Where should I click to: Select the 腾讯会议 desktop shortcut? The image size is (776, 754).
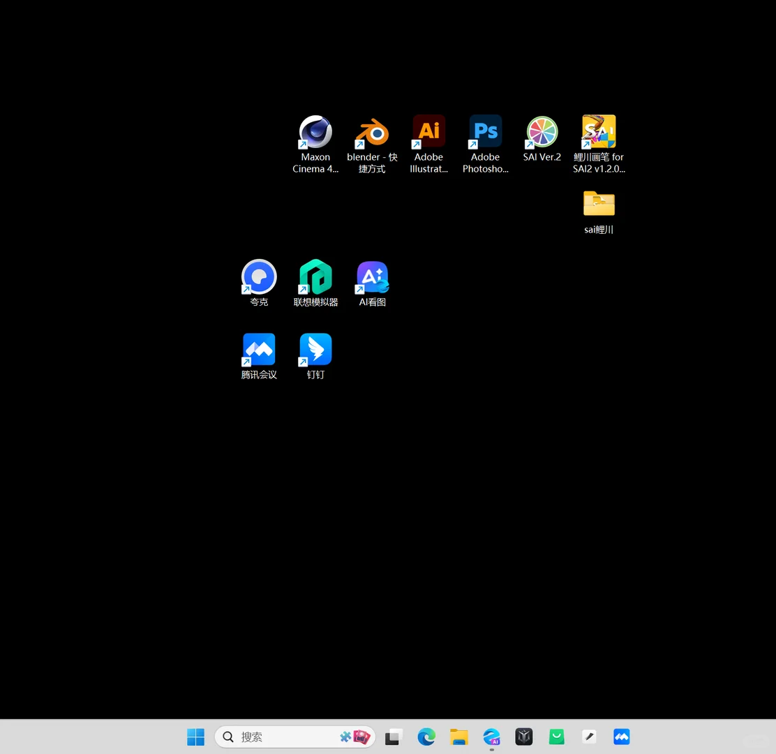[x=259, y=356]
